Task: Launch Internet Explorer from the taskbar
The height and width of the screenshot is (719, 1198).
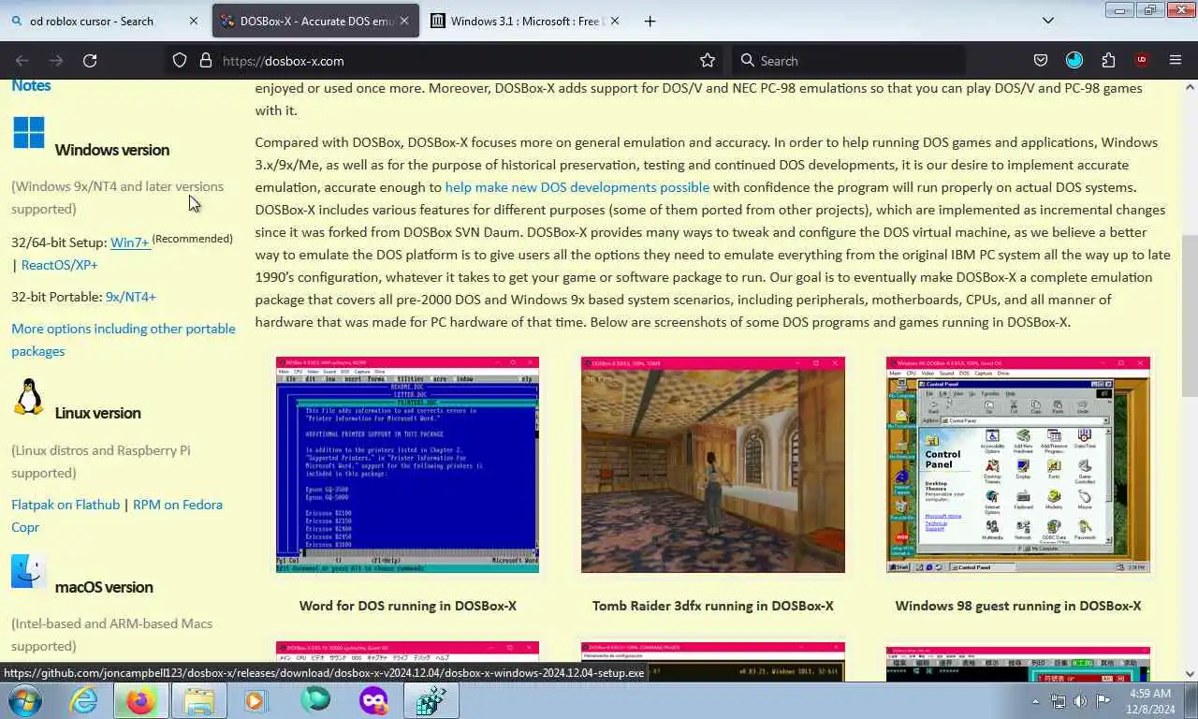Action: (x=83, y=700)
